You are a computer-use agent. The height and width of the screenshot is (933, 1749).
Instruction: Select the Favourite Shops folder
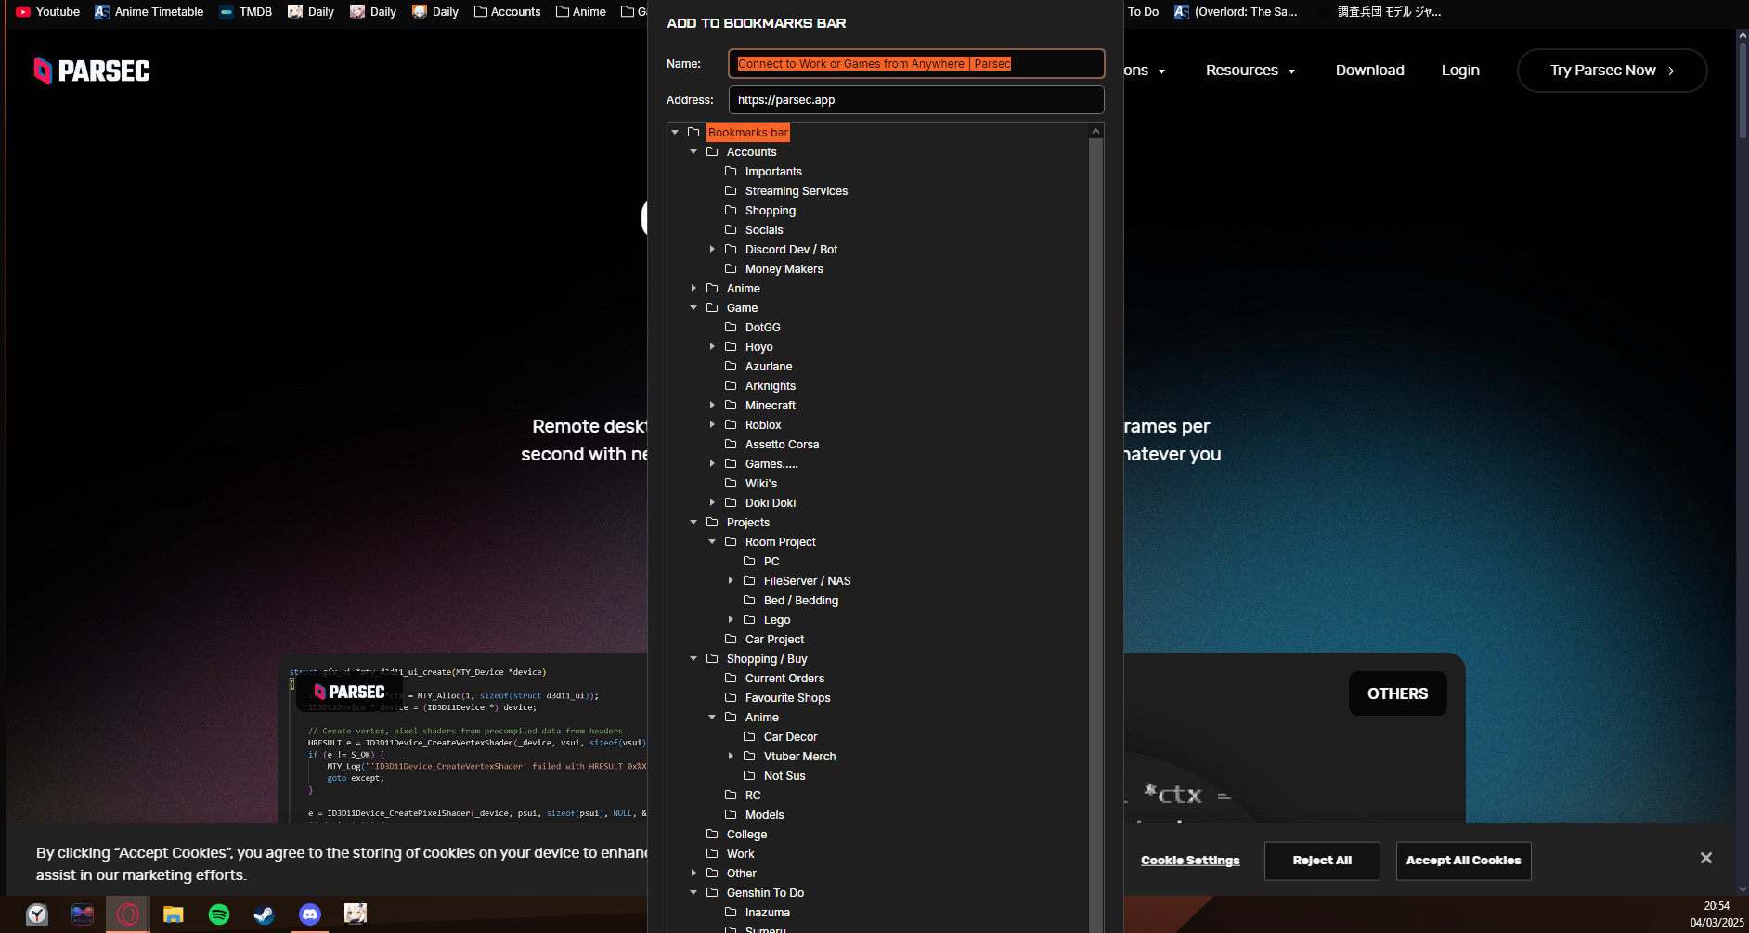(x=787, y=698)
